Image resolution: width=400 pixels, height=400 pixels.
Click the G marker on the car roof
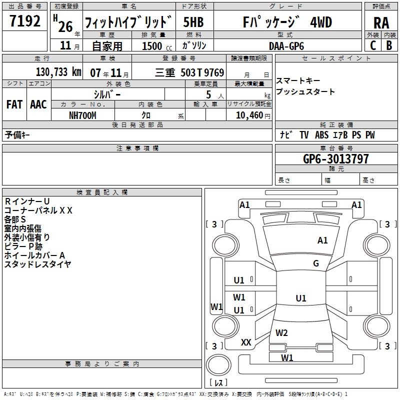click(x=315, y=263)
